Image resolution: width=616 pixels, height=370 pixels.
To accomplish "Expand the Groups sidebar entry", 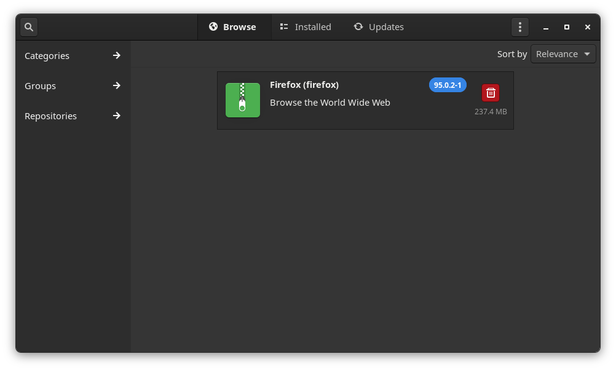I will click(41, 86).
